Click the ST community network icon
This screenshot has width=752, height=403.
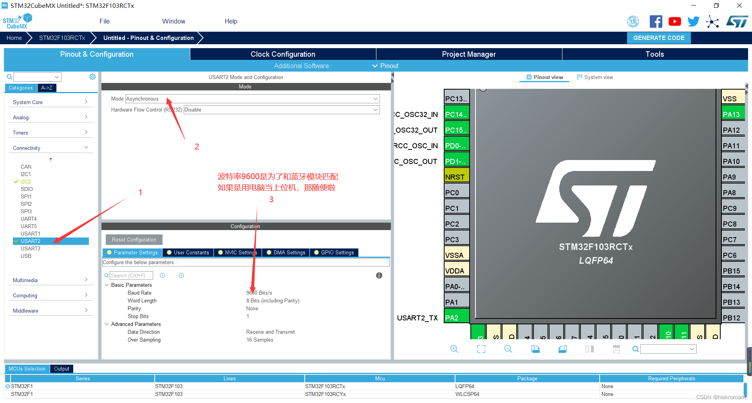pos(712,22)
